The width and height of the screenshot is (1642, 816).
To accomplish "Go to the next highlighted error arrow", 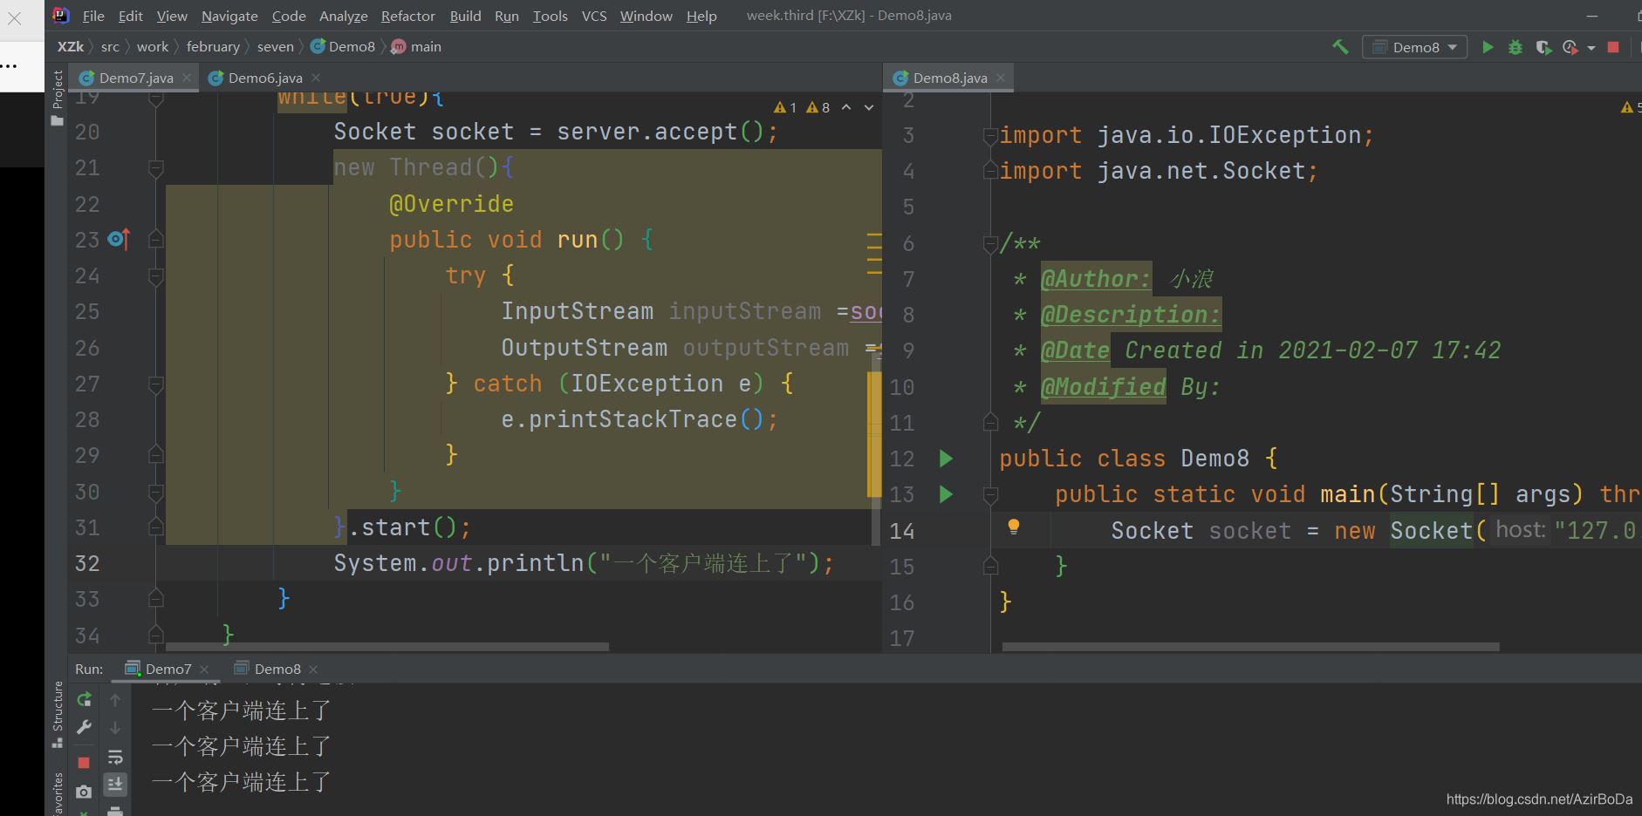I will [x=869, y=107].
